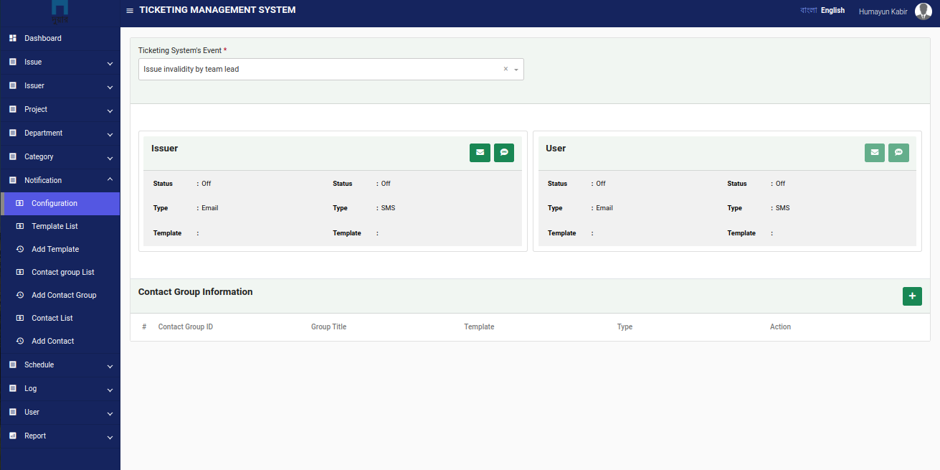Click the Issuer email notification button

tap(480, 152)
